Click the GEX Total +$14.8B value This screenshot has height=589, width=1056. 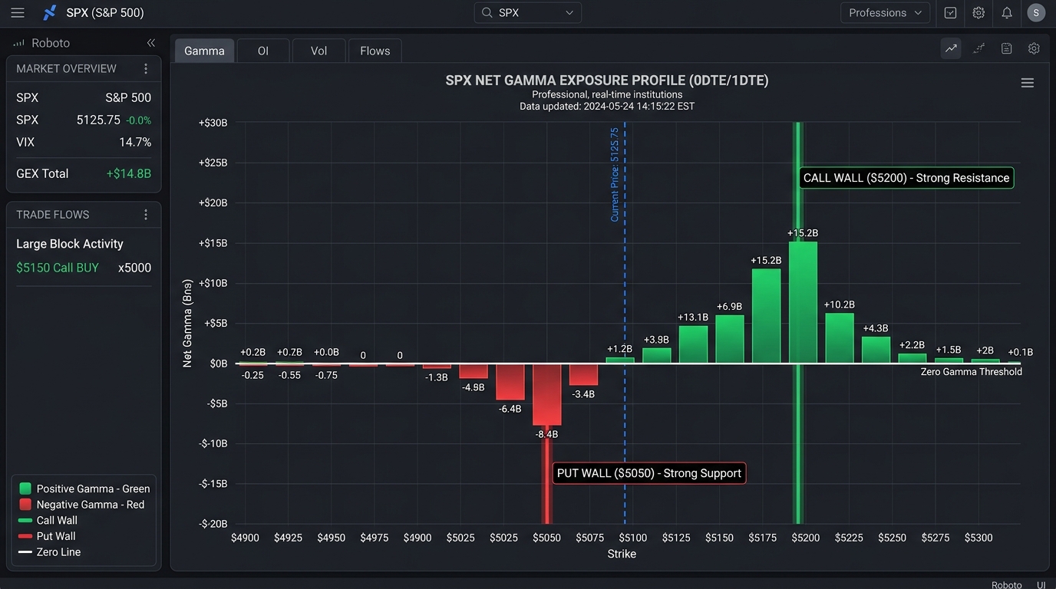click(x=129, y=173)
